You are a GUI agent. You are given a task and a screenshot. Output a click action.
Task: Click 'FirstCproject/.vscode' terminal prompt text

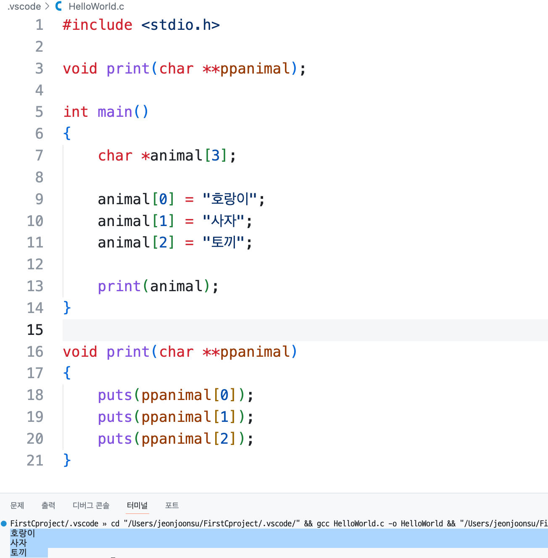point(54,524)
